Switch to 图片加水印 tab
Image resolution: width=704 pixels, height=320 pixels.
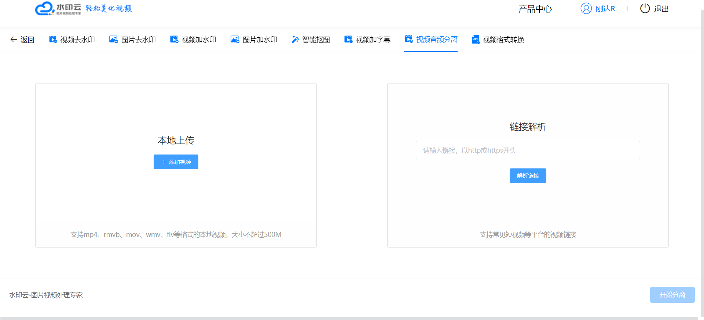click(x=254, y=40)
